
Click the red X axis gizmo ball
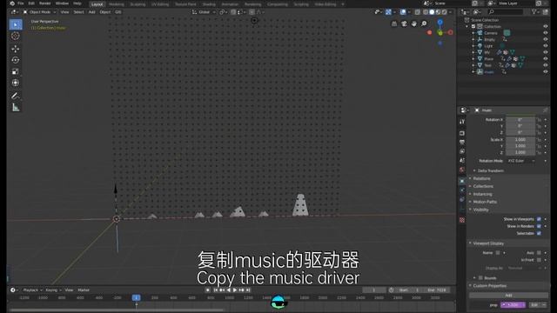pyautogui.click(x=451, y=32)
